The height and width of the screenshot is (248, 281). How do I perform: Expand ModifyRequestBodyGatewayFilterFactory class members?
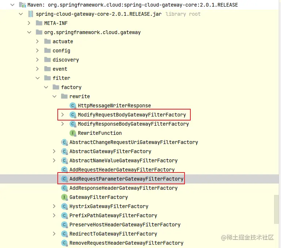click(62, 115)
